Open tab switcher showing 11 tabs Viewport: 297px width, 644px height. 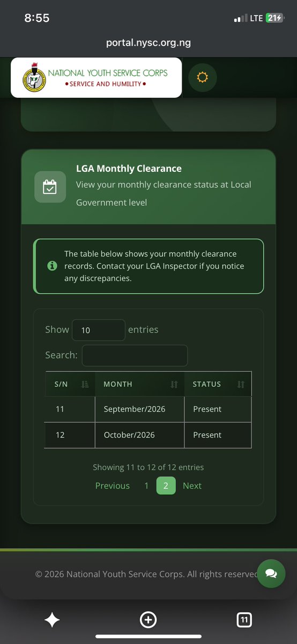[244, 620]
